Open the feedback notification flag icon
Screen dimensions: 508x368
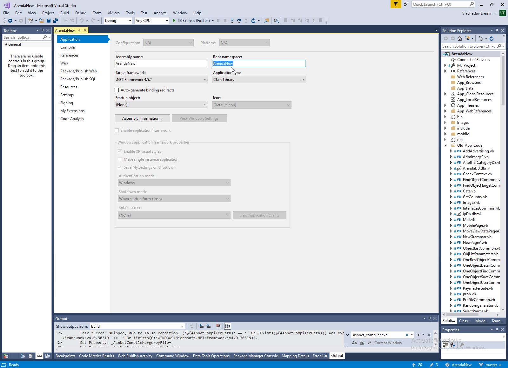point(396,4)
